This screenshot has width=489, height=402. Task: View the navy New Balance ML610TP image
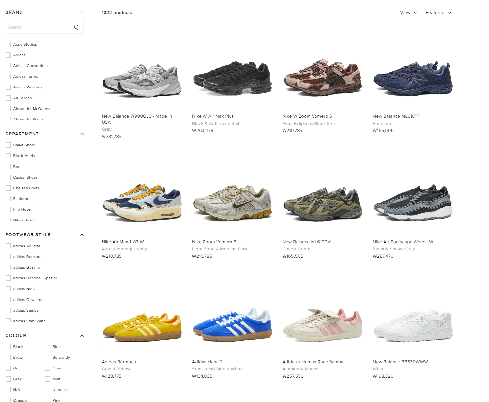pyautogui.click(x=413, y=78)
